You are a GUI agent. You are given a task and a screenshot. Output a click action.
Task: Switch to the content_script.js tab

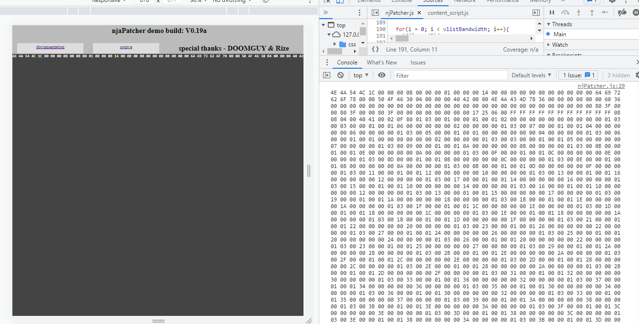point(449,12)
